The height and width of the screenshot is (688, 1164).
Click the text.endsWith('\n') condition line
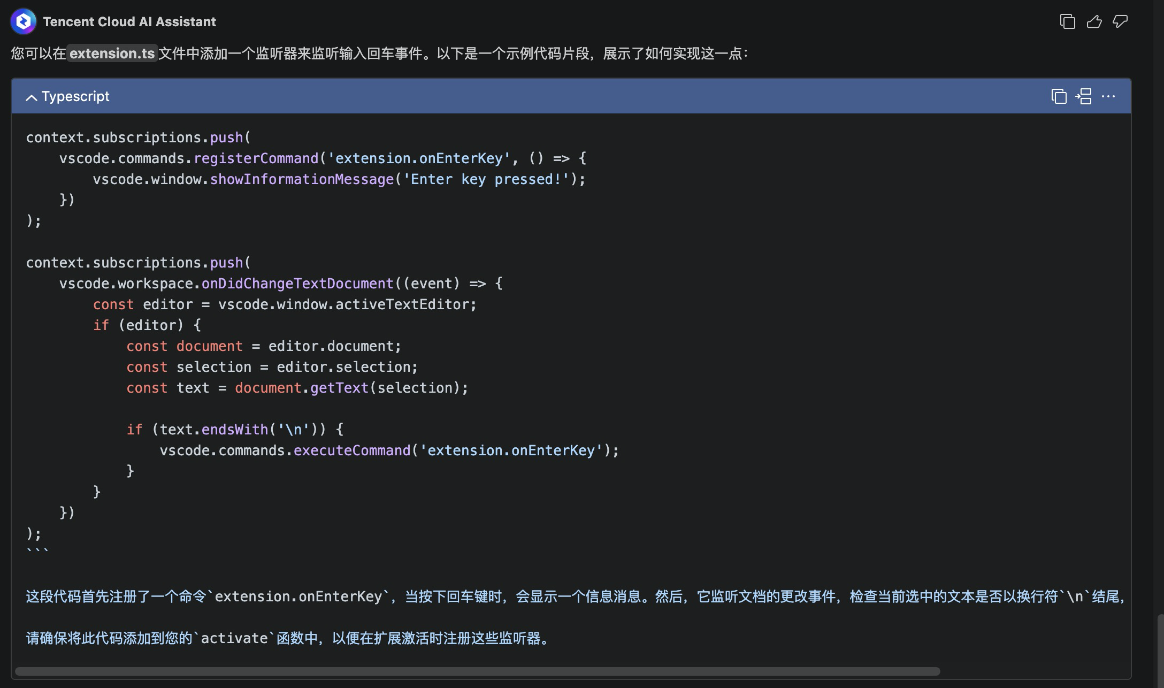[235, 430]
